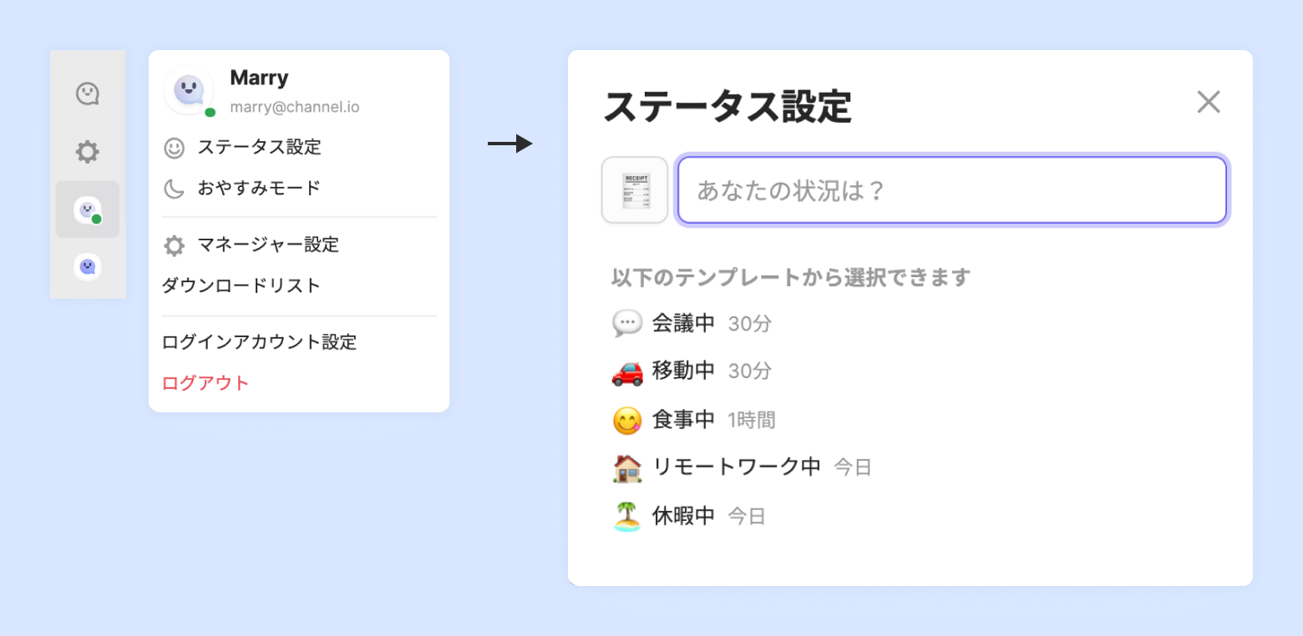This screenshot has width=1303, height=636.
Task: Focus the あなたの状況は？ status input
Action: (952, 190)
